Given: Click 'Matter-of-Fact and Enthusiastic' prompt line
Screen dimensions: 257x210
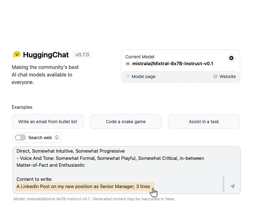Looking at the screenshot, I should [x=51, y=165].
